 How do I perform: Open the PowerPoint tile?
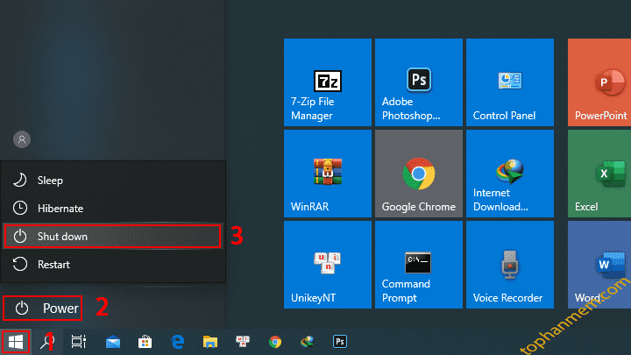pyautogui.click(x=600, y=82)
